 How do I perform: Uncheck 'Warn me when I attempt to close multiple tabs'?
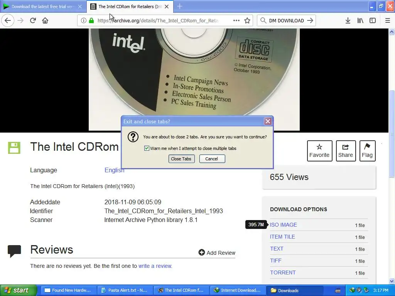pyautogui.click(x=147, y=148)
